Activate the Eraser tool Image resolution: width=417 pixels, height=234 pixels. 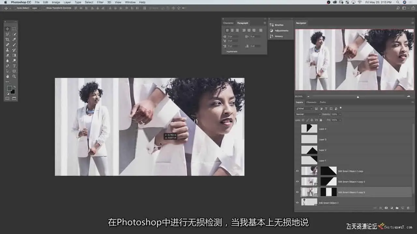(x=7, y=55)
